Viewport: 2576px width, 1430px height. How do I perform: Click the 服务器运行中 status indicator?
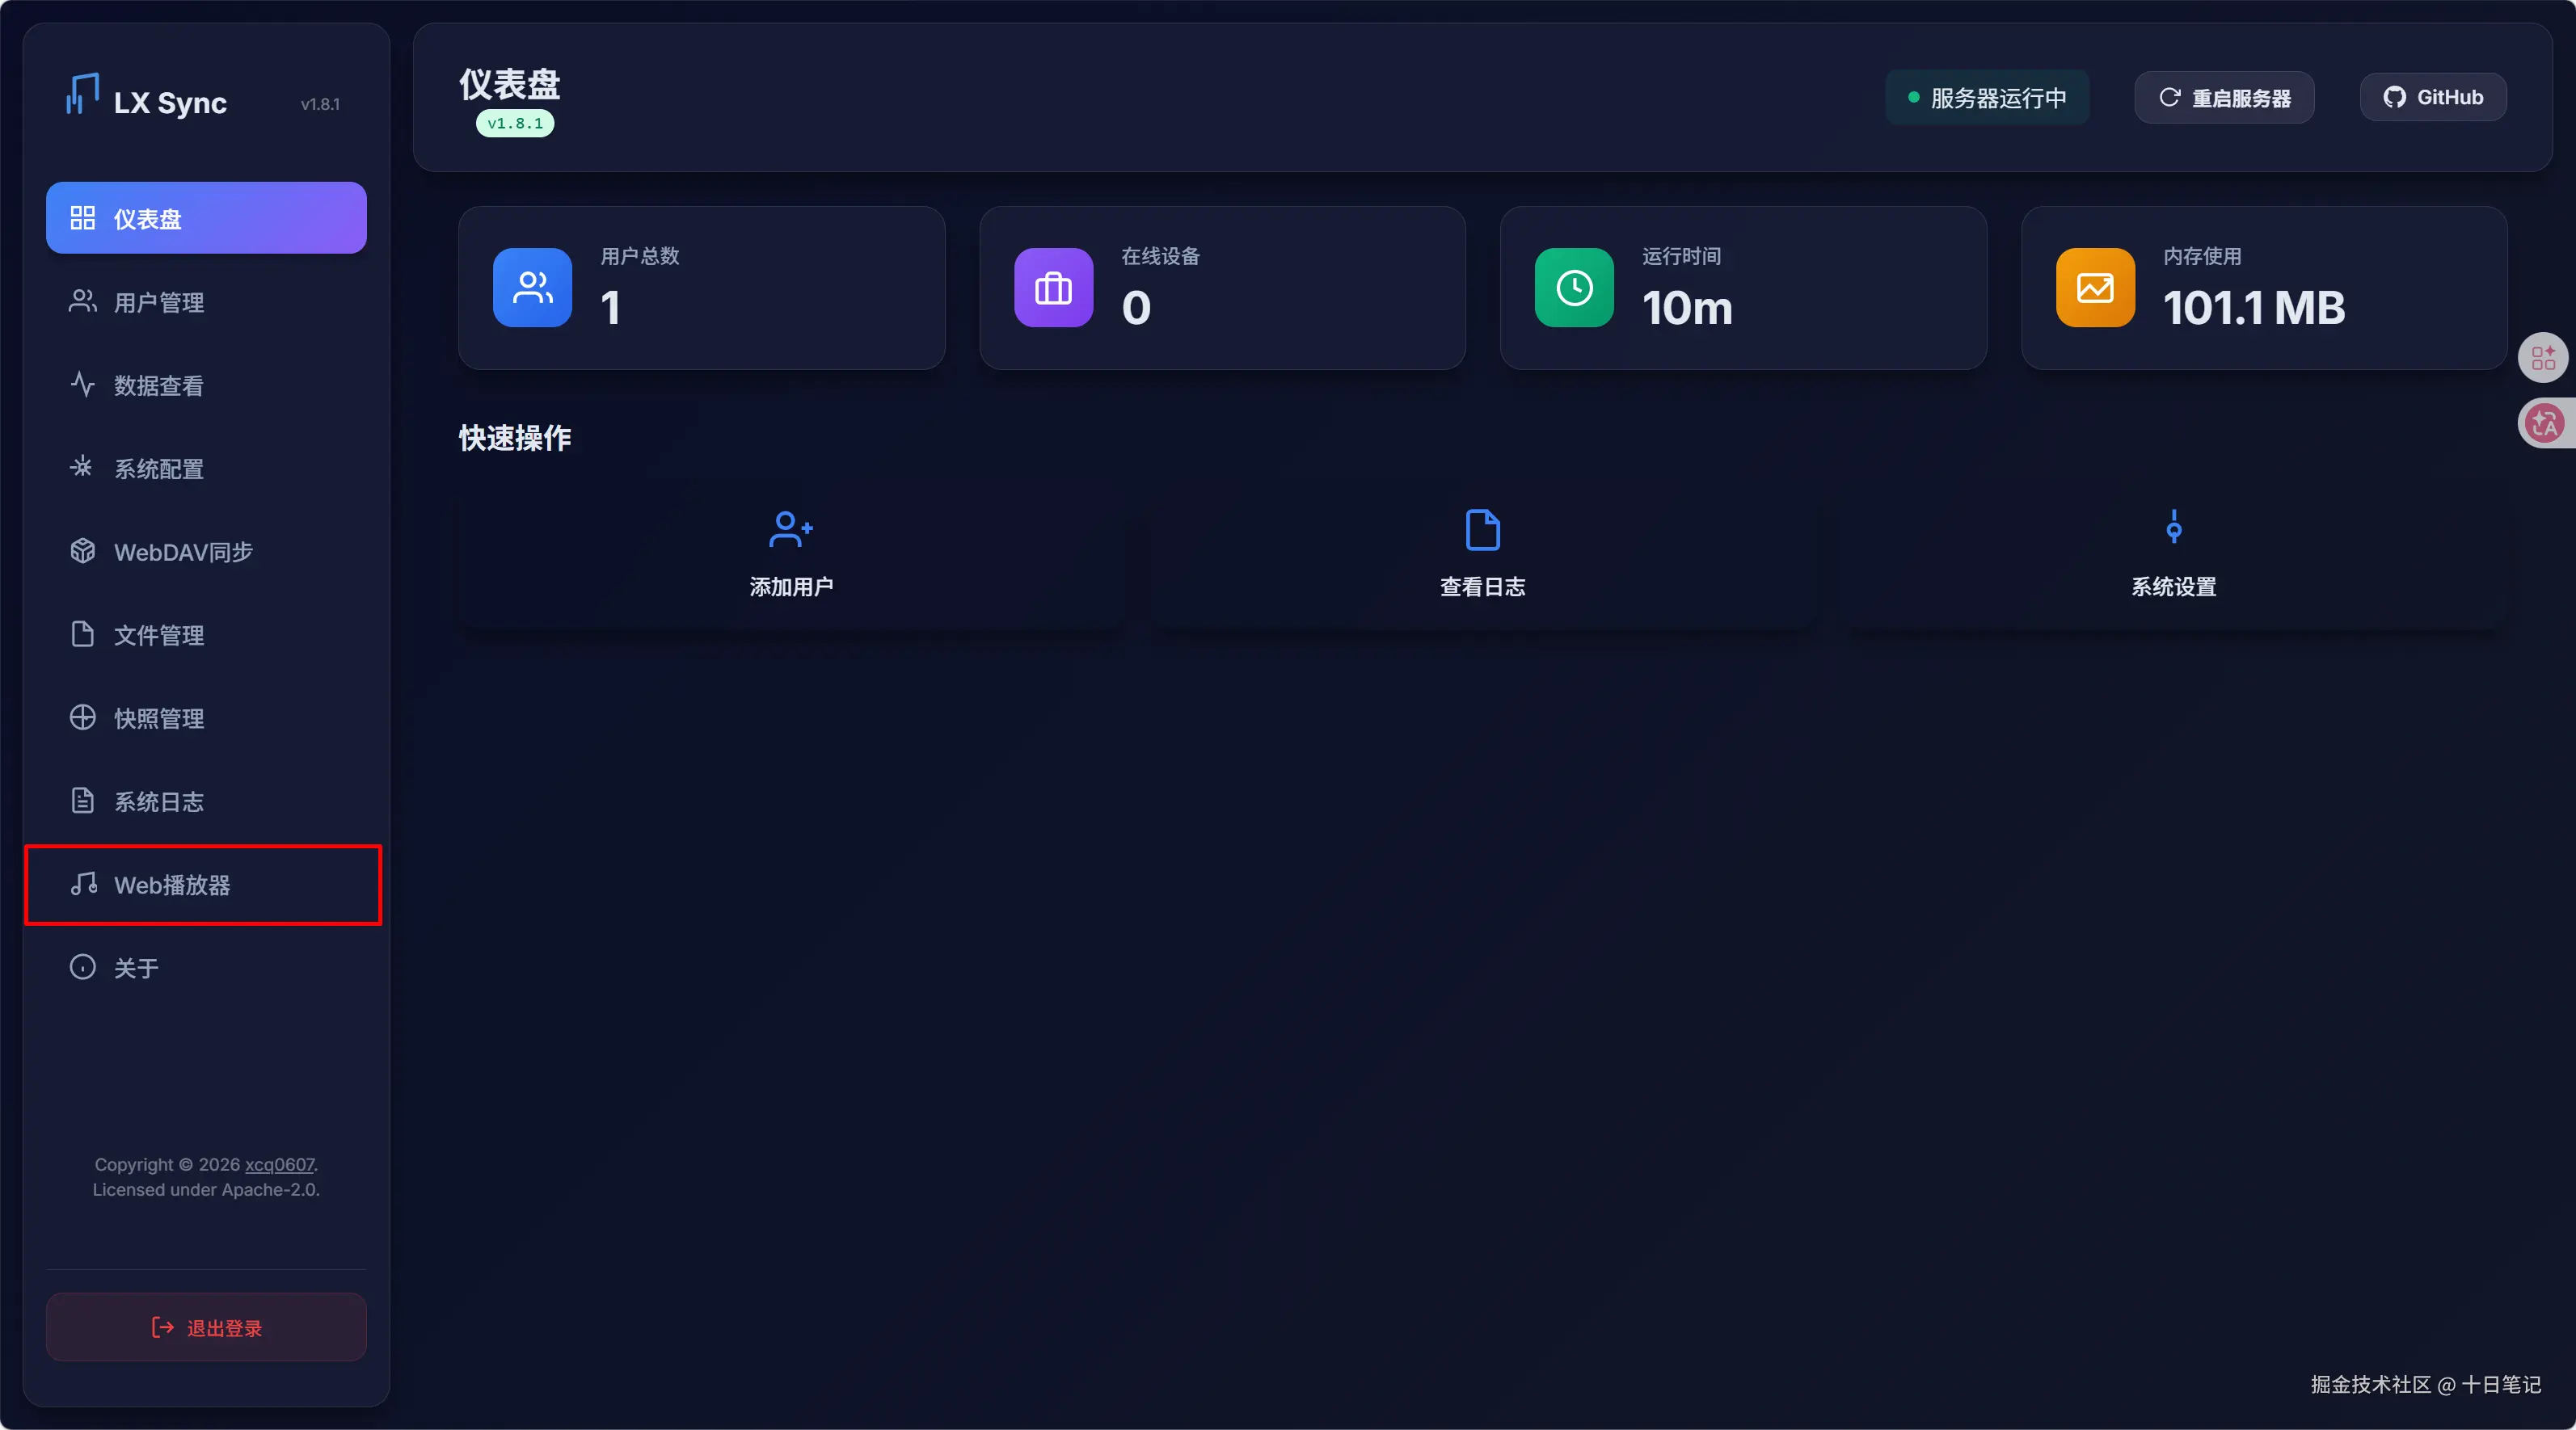1987,98
